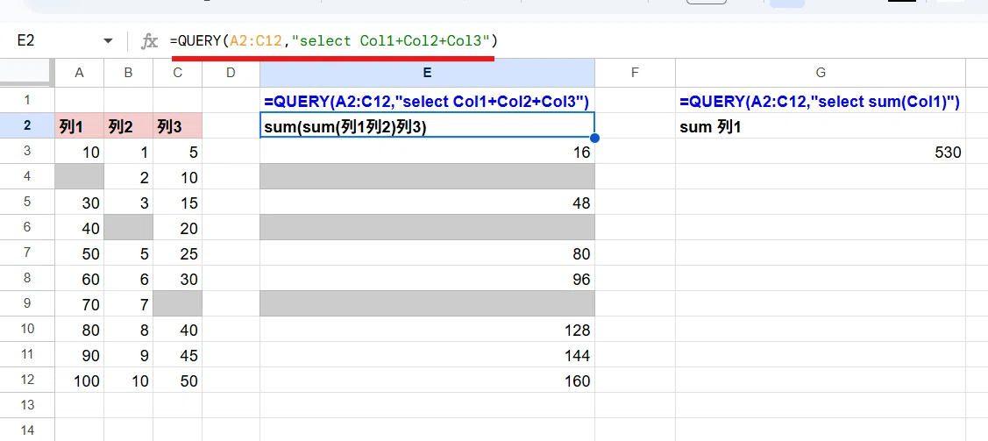
Task: Click cell A5 showing 30
Action: tap(80, 203)
